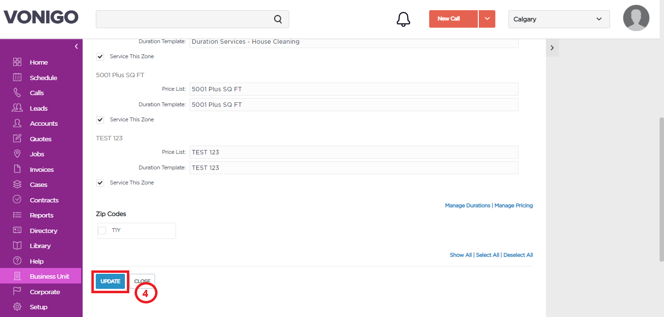The height and width of the screenshot is (317, 664).
Task: Click the TEST 123 Price List field
Action: click(x=354, y=152)
